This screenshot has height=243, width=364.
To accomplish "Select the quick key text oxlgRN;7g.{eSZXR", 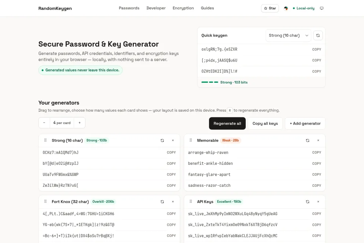I will (x=219, y=49).
